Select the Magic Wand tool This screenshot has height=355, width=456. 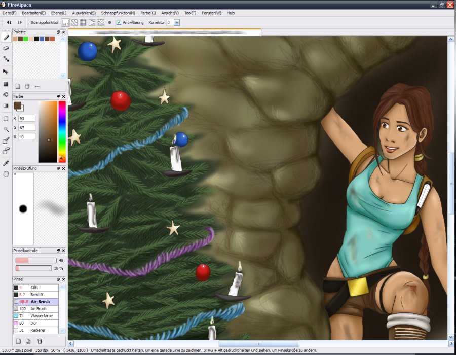coord(6,129)
